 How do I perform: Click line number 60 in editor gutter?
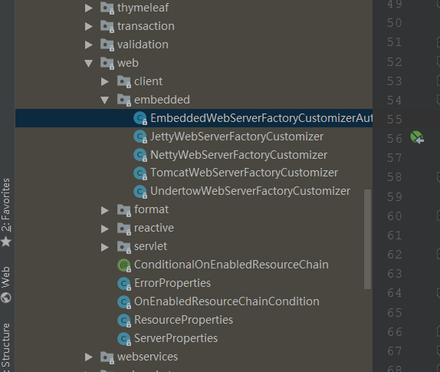pyautogui.click(x=395, y=216)
